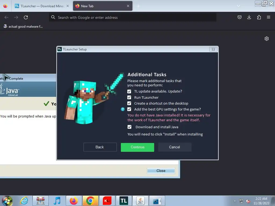Select the New Tab browser tab
The image size is (275, 206).
point(103,6)
